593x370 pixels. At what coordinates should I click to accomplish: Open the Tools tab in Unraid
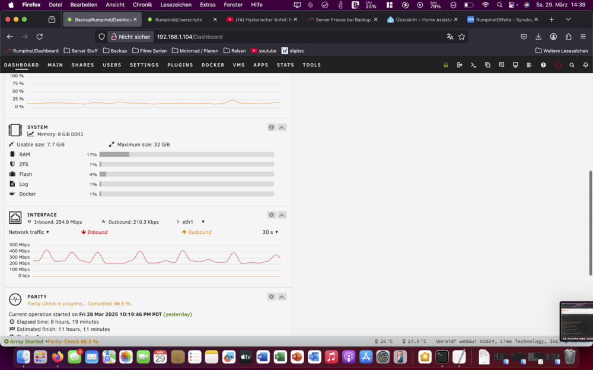coord(312,65)
